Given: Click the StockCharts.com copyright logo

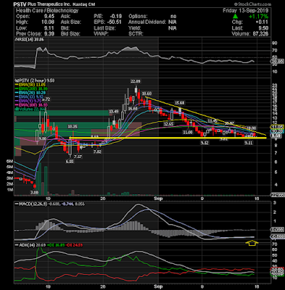Looking at the screenshot, I should coord(252,4).
